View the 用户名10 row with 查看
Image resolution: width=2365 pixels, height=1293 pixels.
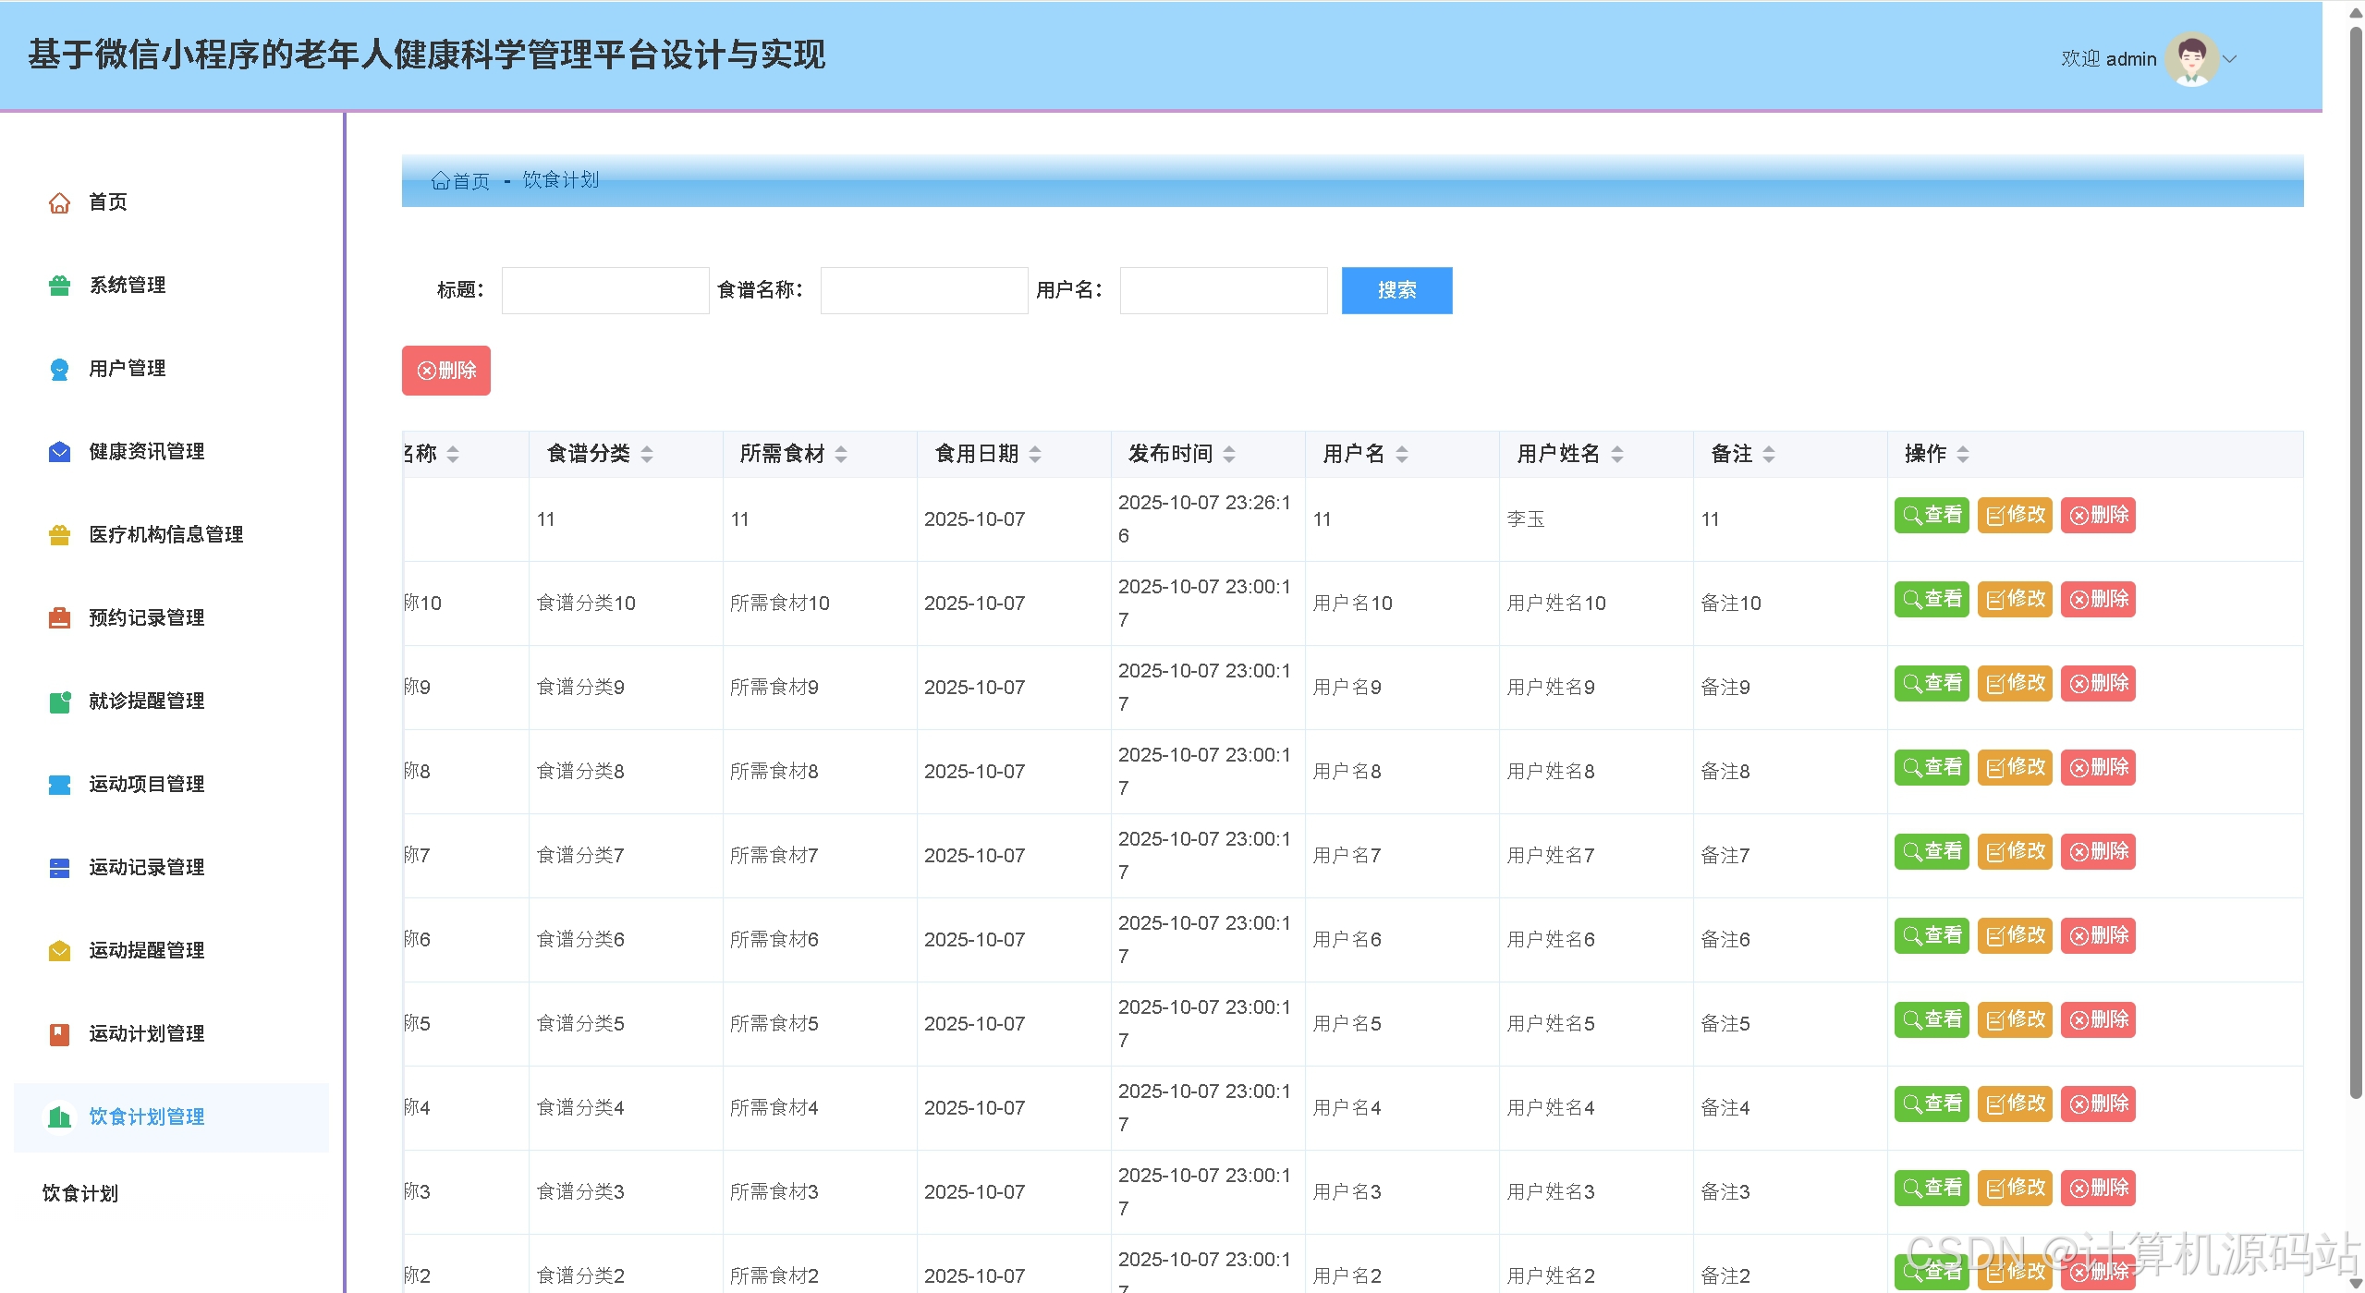[1932, 599]
